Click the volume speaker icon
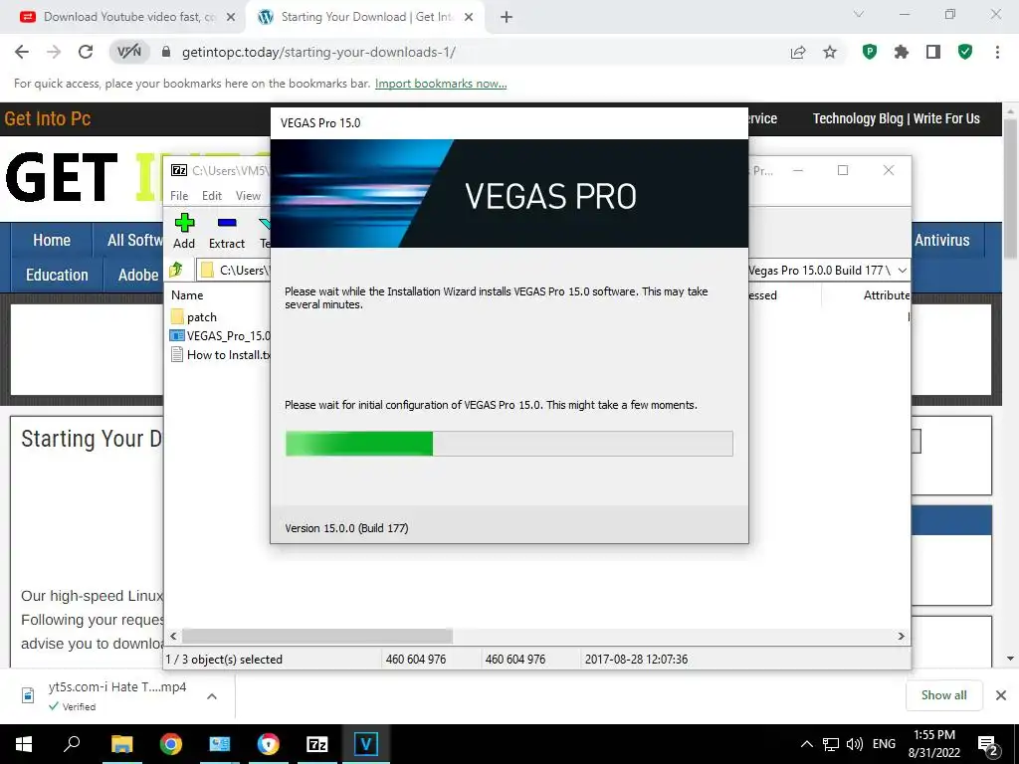This screenshot has width=1019, height=764. (855, 744)
